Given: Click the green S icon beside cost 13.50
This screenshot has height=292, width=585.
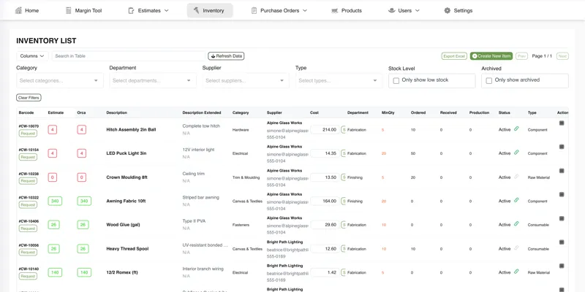Looking at the screenshot, I should pos(344,177).
